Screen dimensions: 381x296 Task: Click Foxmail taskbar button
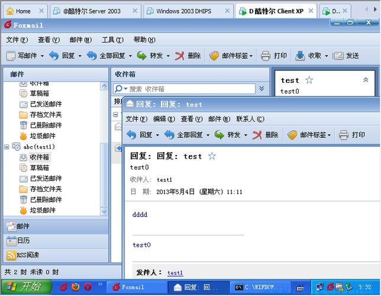tap(136, 287)
